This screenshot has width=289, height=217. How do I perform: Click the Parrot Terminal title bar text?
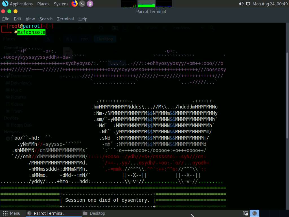pos(151,11)
